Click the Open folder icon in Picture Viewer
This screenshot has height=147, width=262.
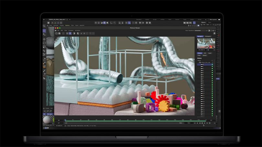[56, 33]
